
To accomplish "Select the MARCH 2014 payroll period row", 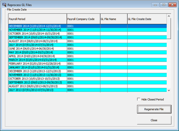I will tap(87, 60).
